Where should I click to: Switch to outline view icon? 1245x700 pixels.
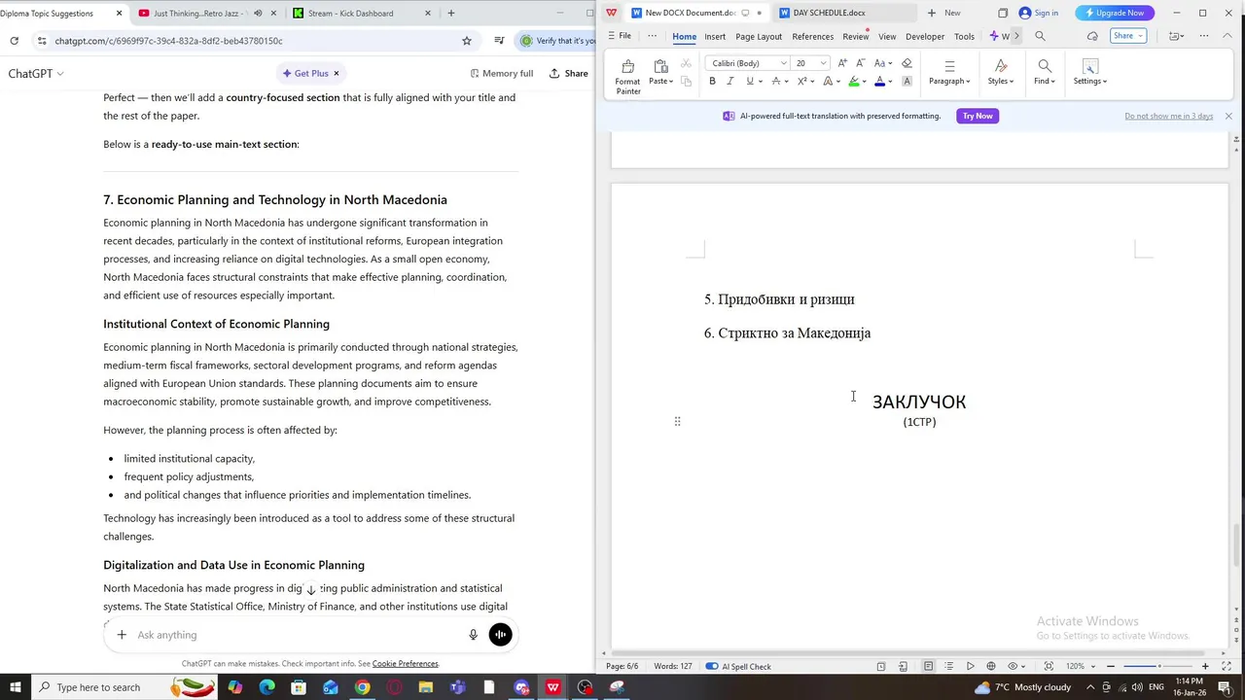point(948,666)
